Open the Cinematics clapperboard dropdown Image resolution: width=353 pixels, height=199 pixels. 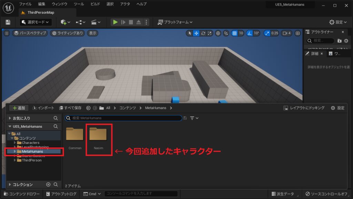point(96,22)
